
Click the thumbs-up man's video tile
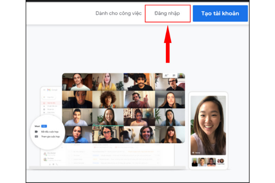point(139,99)
